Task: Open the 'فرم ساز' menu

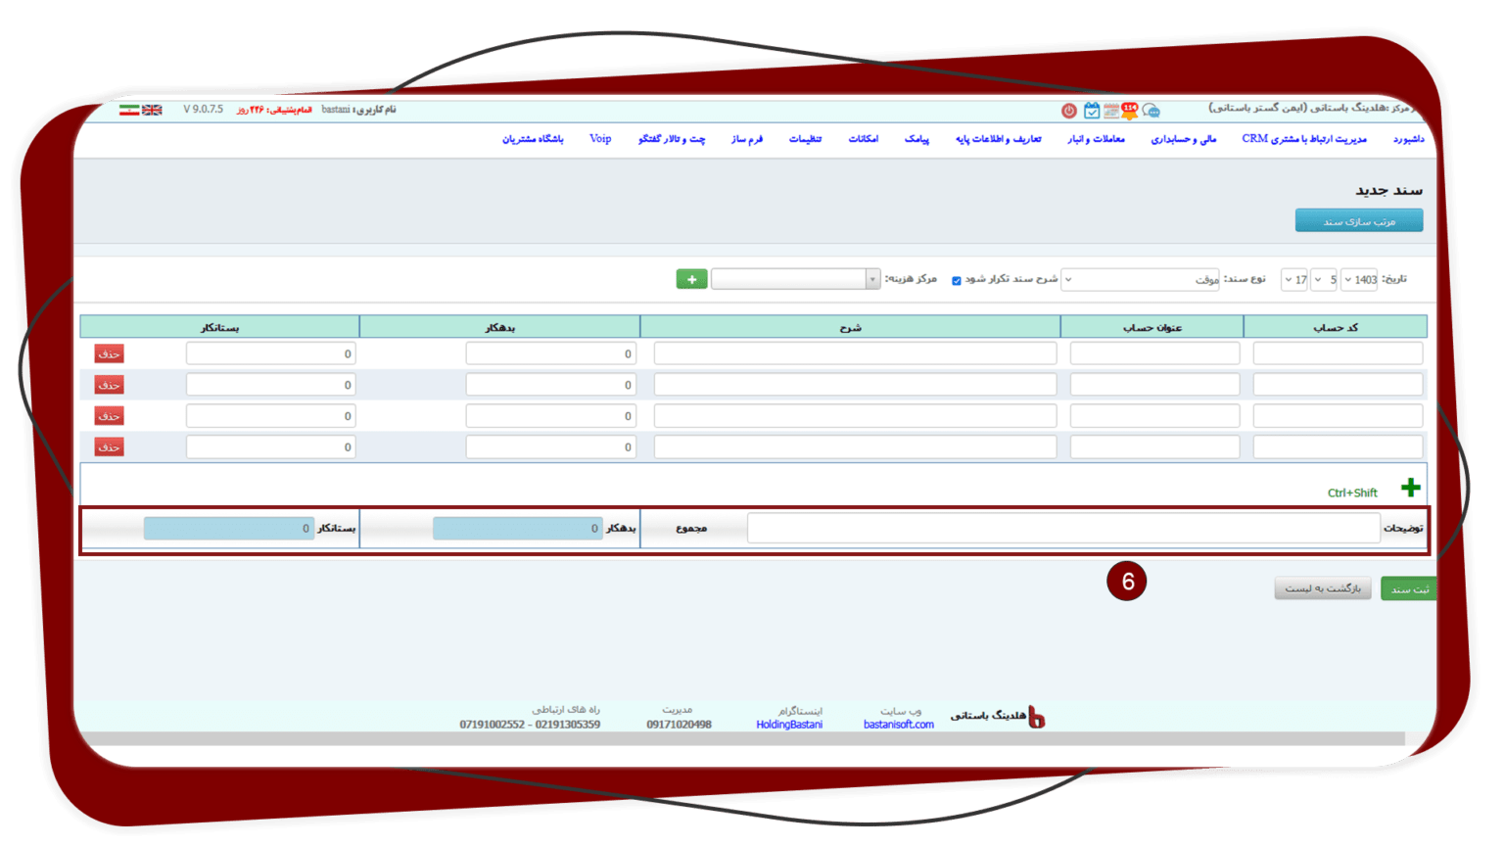Action: pos(746,139)
